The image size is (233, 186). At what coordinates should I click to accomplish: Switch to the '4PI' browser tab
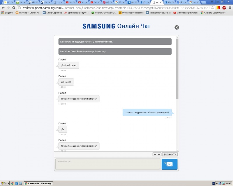(x=33, y=2)
